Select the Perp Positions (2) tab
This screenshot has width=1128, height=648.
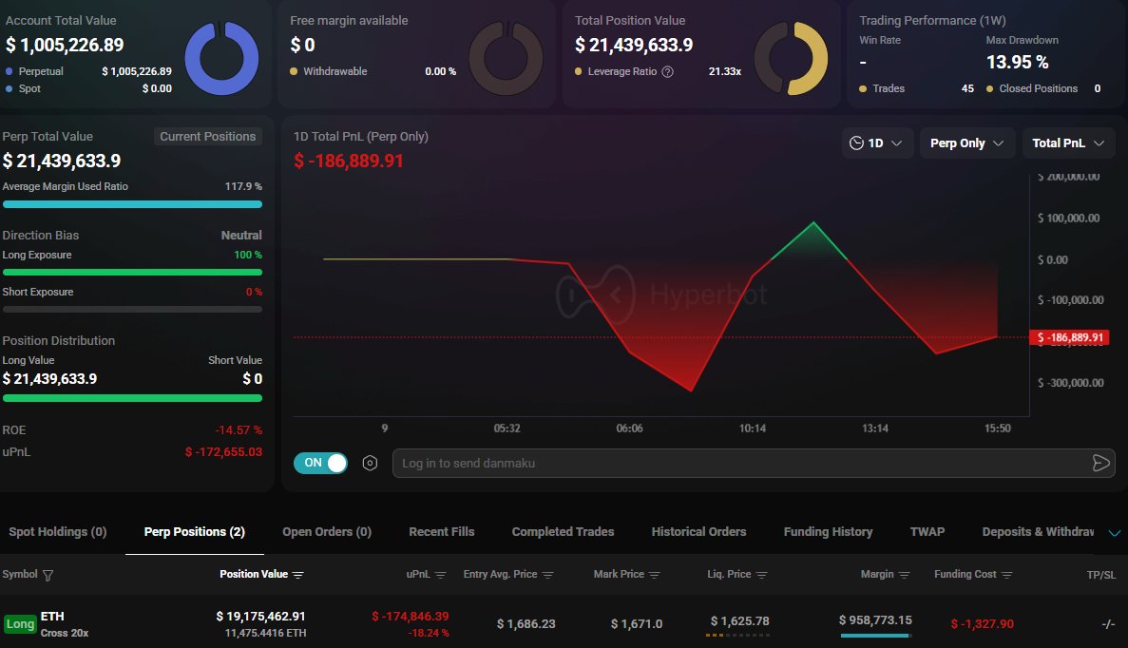point(194,532)
